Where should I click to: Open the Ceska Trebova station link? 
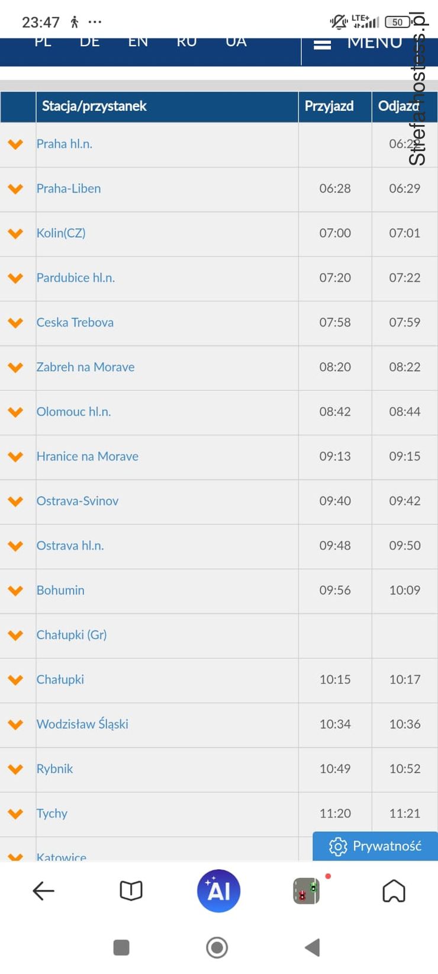(75, 322)
